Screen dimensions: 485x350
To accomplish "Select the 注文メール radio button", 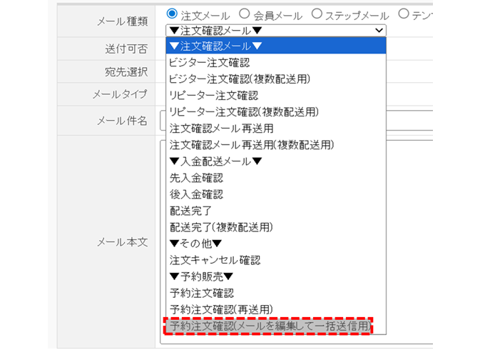I will tap(172, 14).
